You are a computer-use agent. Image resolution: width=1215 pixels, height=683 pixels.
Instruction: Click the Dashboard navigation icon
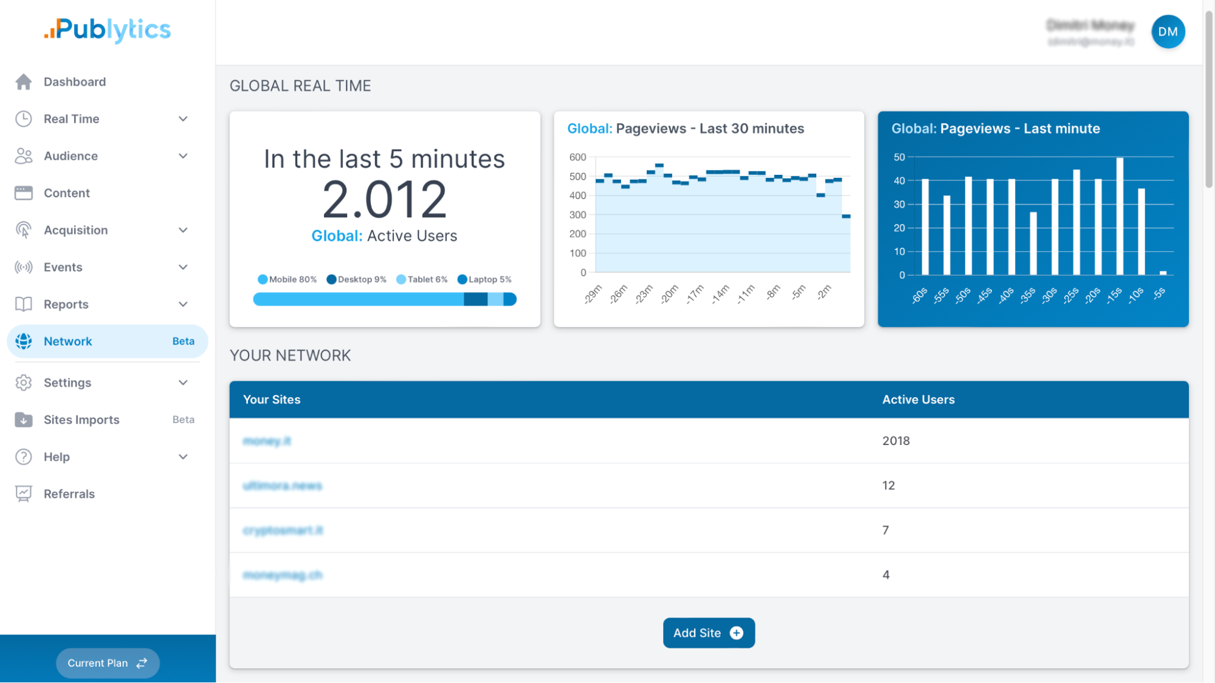pyautogui.click(x=23, y=81)
